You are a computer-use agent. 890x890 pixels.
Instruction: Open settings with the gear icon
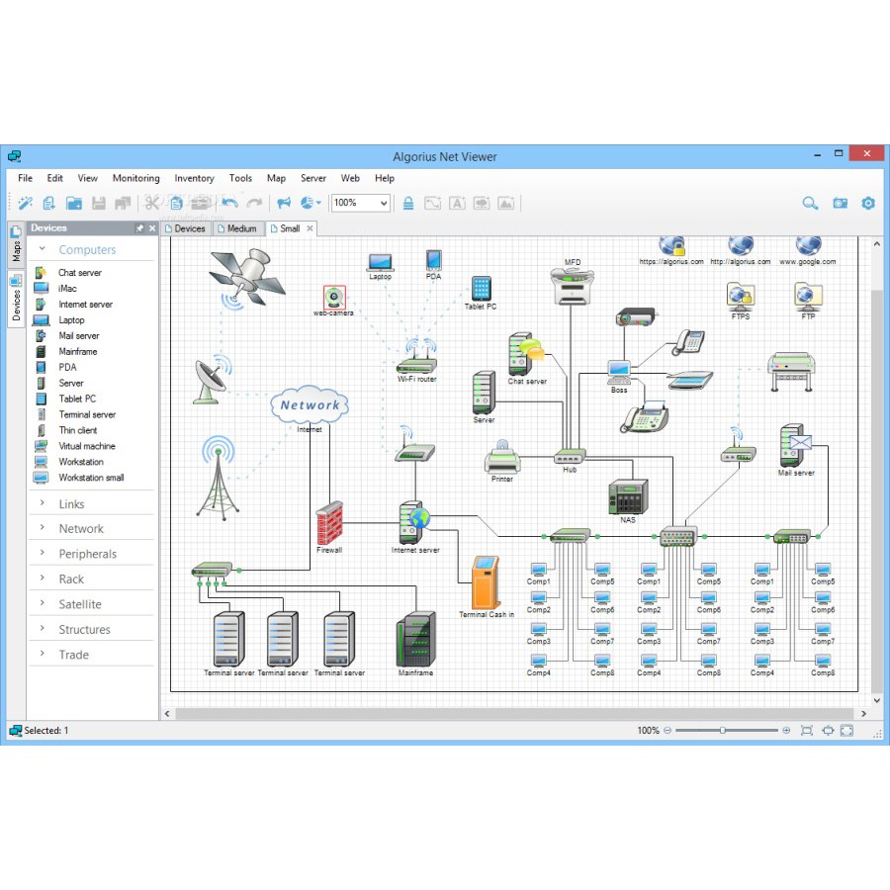(868, 203)
